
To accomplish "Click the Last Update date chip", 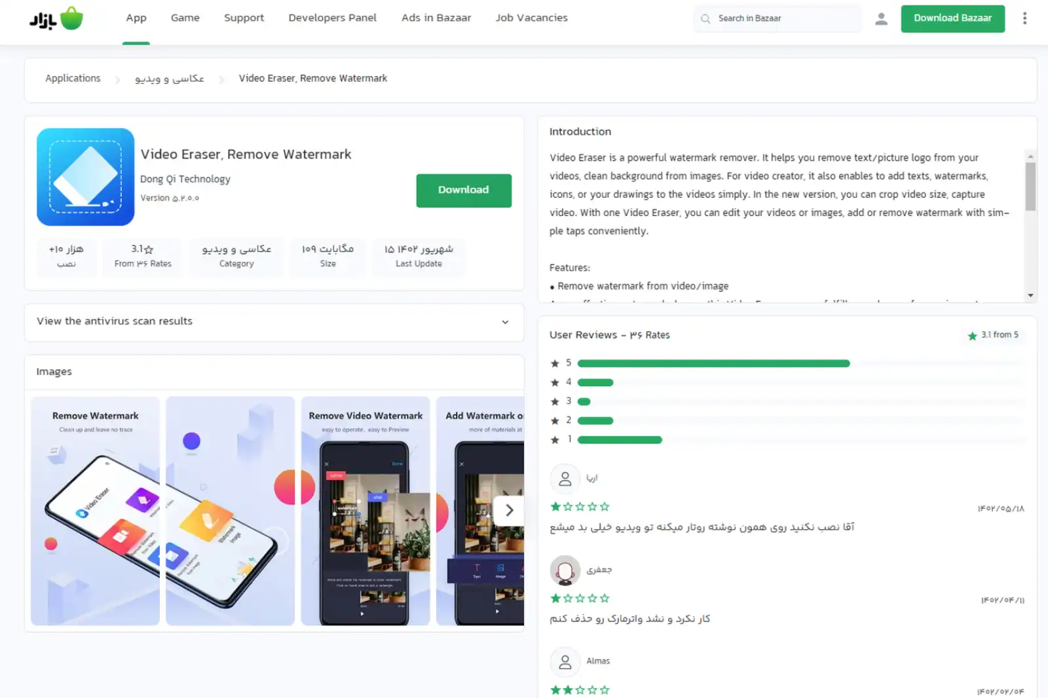I will coord(419,256).
